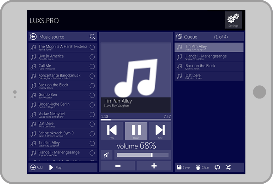The image size is (273, 184).
Task: Adjust the volume slider bar
Action: pyautogui.click(x=143, y=155)
